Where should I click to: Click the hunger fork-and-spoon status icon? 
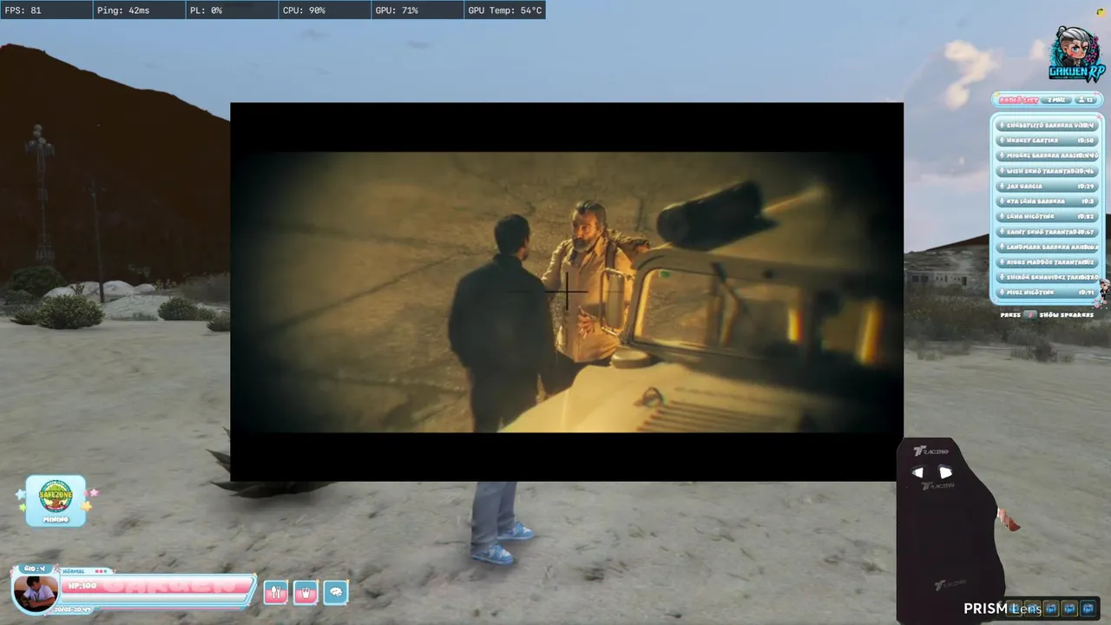[x=276, y=592]
